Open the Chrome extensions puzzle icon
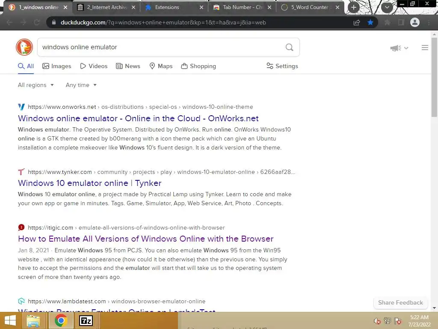 (387, 22)
